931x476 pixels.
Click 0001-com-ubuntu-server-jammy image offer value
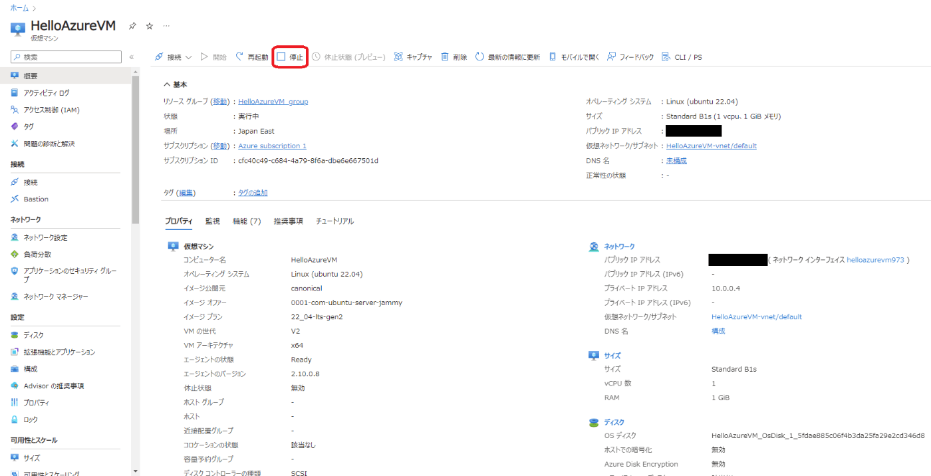tap(346, 302)
